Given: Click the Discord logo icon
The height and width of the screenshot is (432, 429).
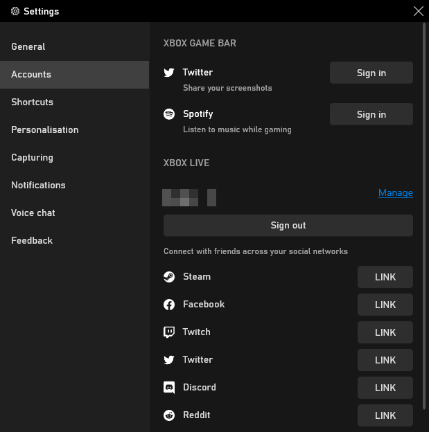Looking at the screenshot, I should (169, 388).
